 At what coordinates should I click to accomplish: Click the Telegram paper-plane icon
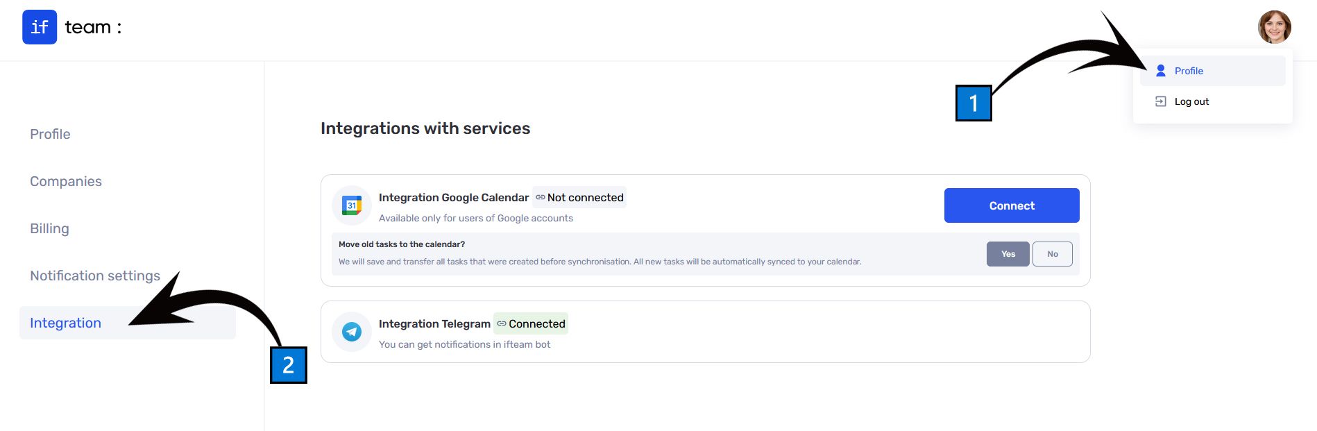pyautogui.click(x=352, y=332)
